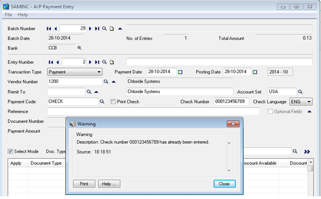Open Remit To finder magnifier
The height and width of the screenshot is (199, 321).
[89, 92]
